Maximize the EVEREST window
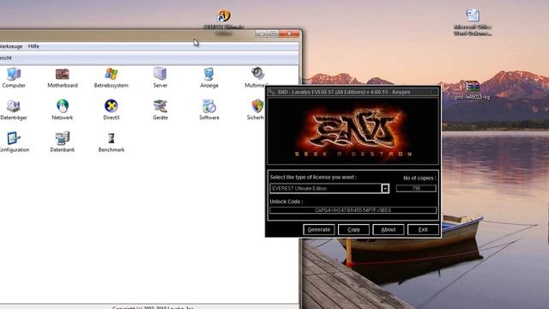Image resolution: width=549 pixels, height=309 pixels. [x=274, y=33]
